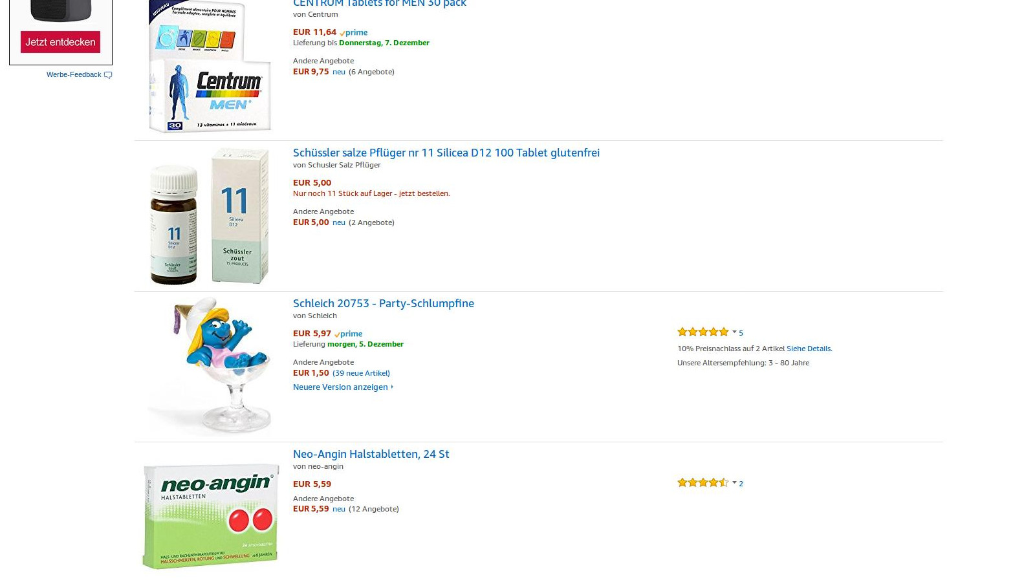Click the Prime badge beside EUR 5,97

[x=349, y=334]
